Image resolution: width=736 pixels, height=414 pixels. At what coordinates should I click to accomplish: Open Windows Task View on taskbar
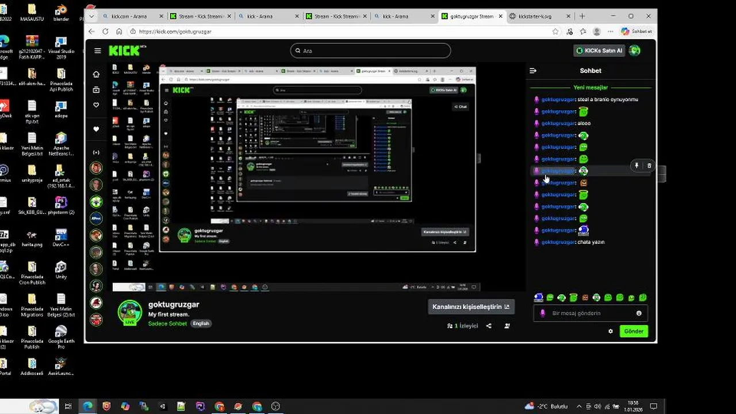tap(68, 406)
